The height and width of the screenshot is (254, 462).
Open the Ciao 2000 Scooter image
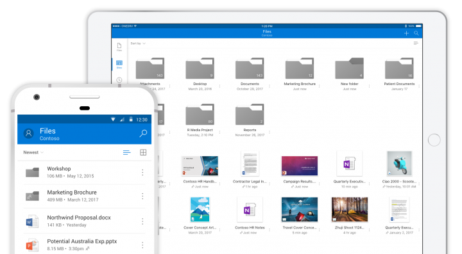click(399, 164)
